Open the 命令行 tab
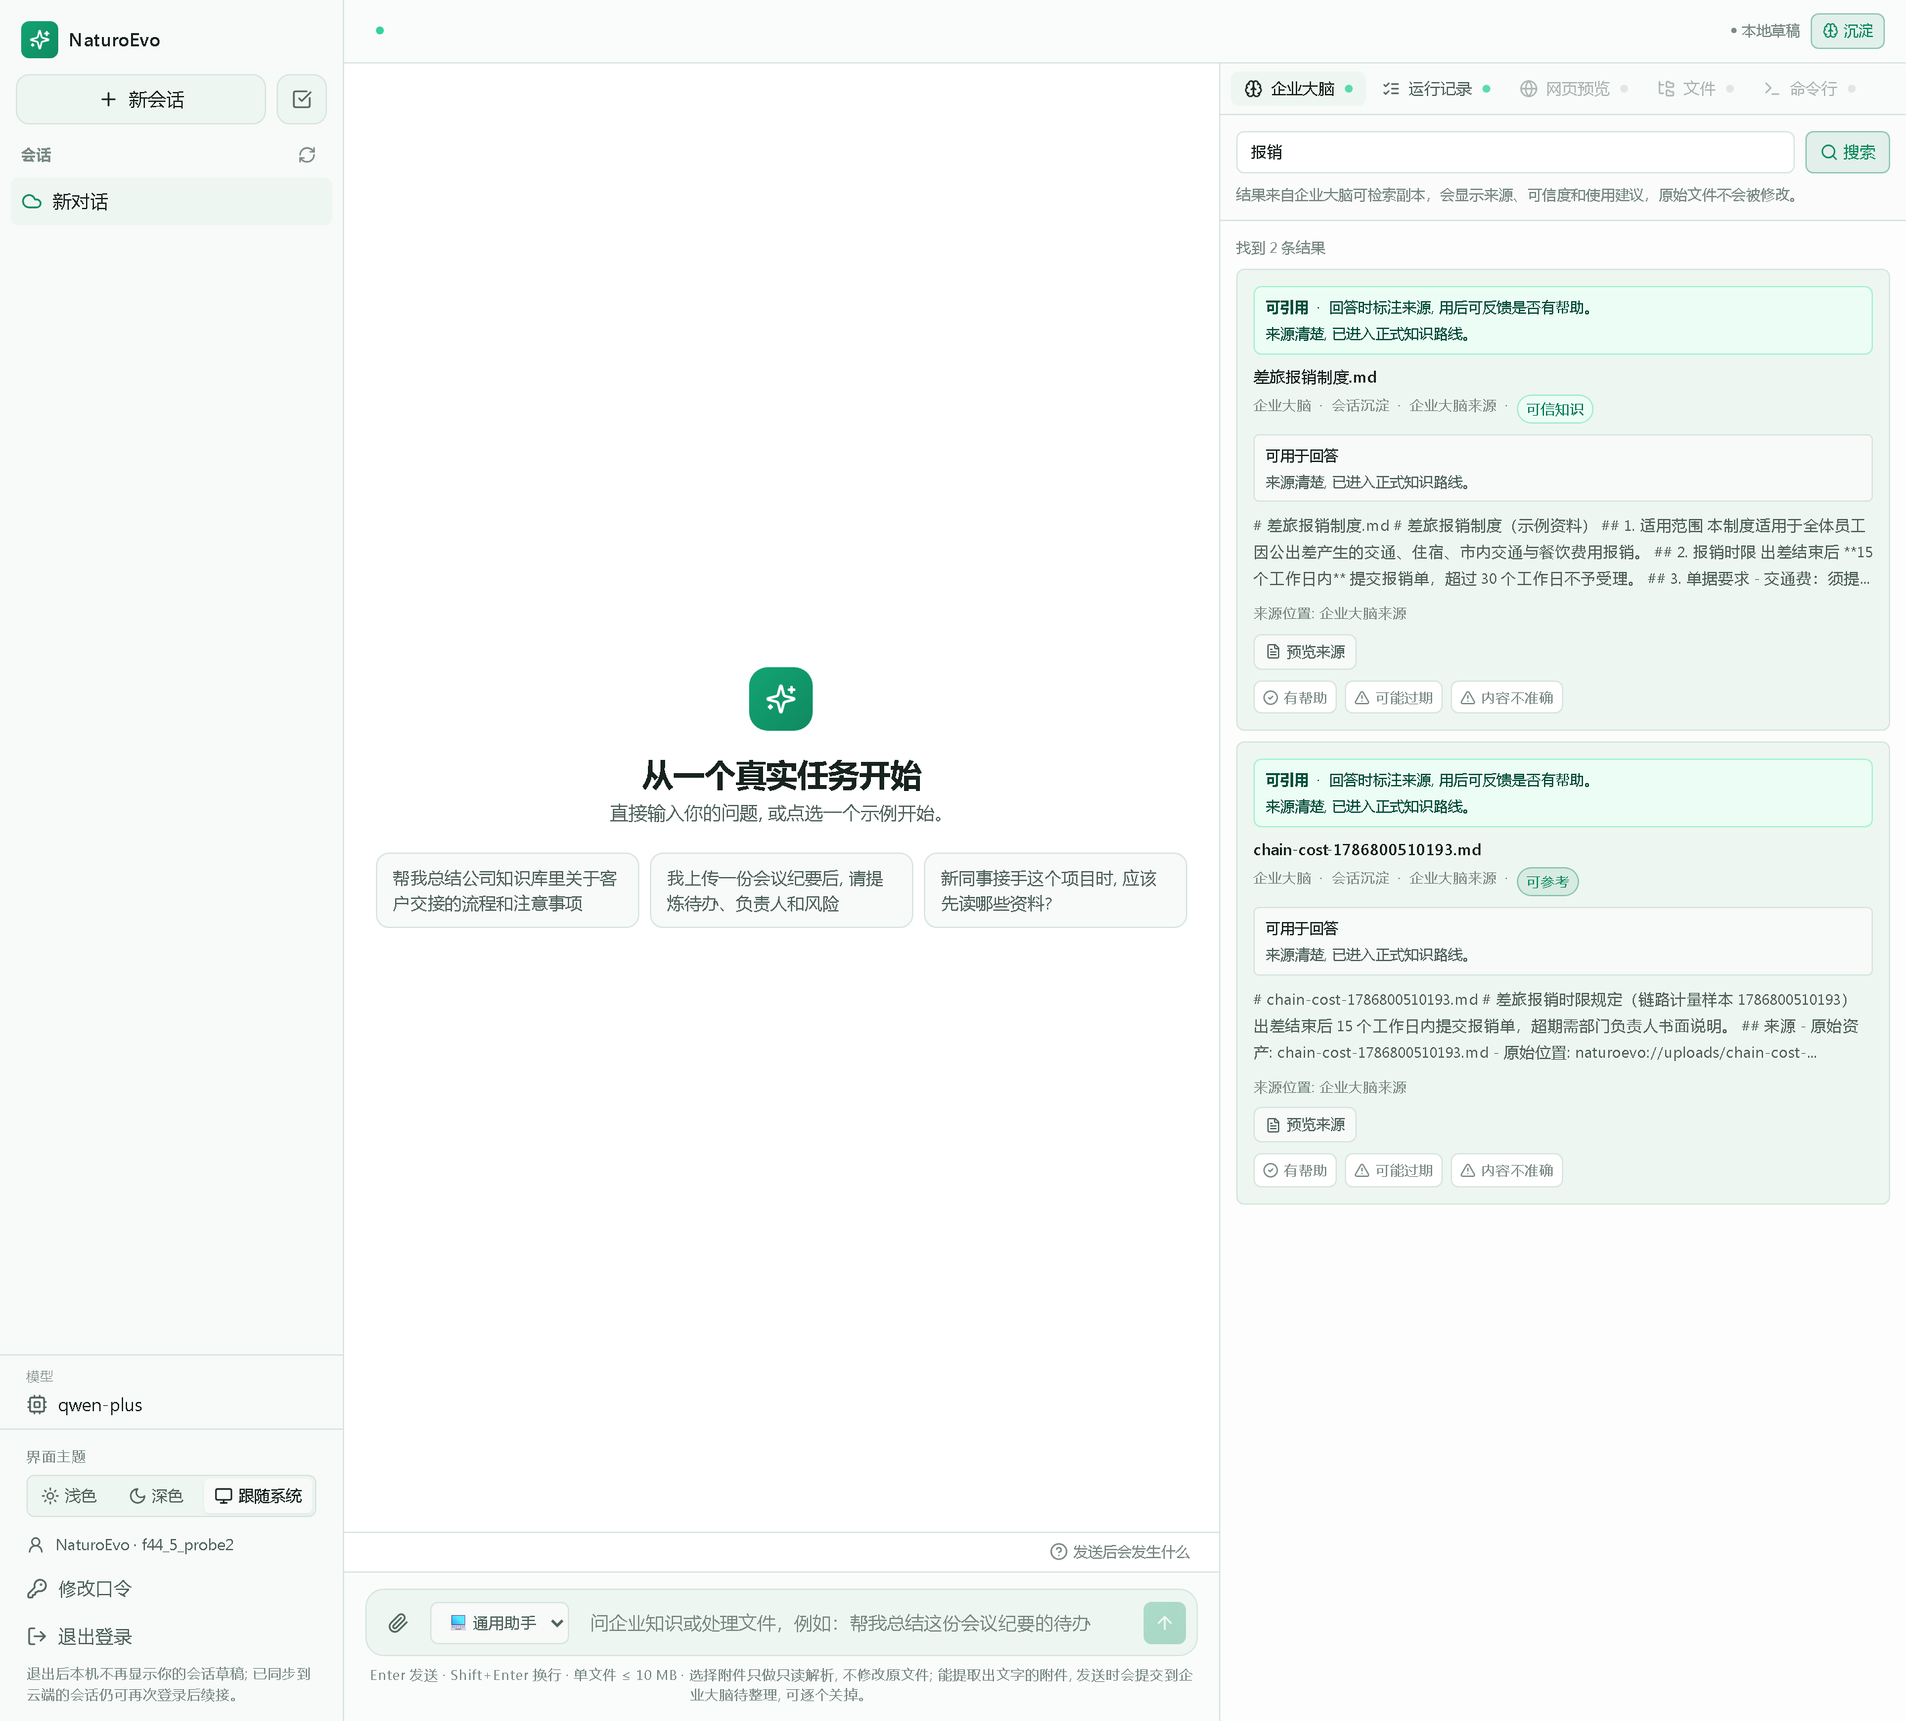Screen dimensions: 1906x1721 point(1809,89)
